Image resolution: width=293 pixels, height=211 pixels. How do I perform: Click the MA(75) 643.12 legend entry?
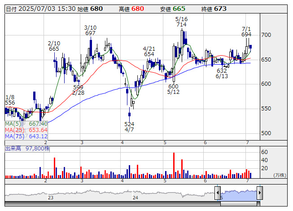(26, 136)
